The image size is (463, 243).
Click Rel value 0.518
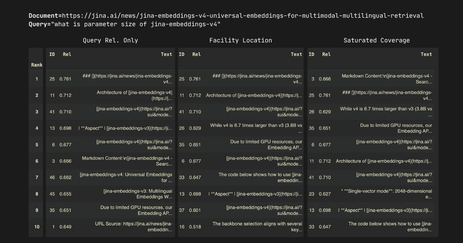pos(195,227)
